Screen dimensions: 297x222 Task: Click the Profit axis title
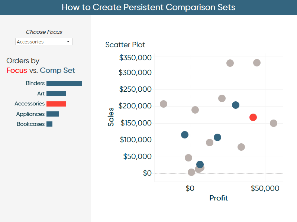click(219, 198)
